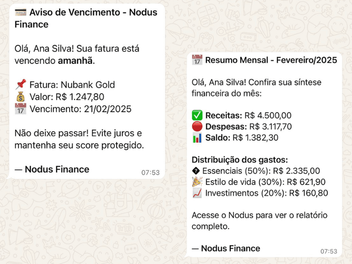Select the chart icon beside Investimentos
The height and width of the screenshot is (264, 352).
click(x=197, y=193)
